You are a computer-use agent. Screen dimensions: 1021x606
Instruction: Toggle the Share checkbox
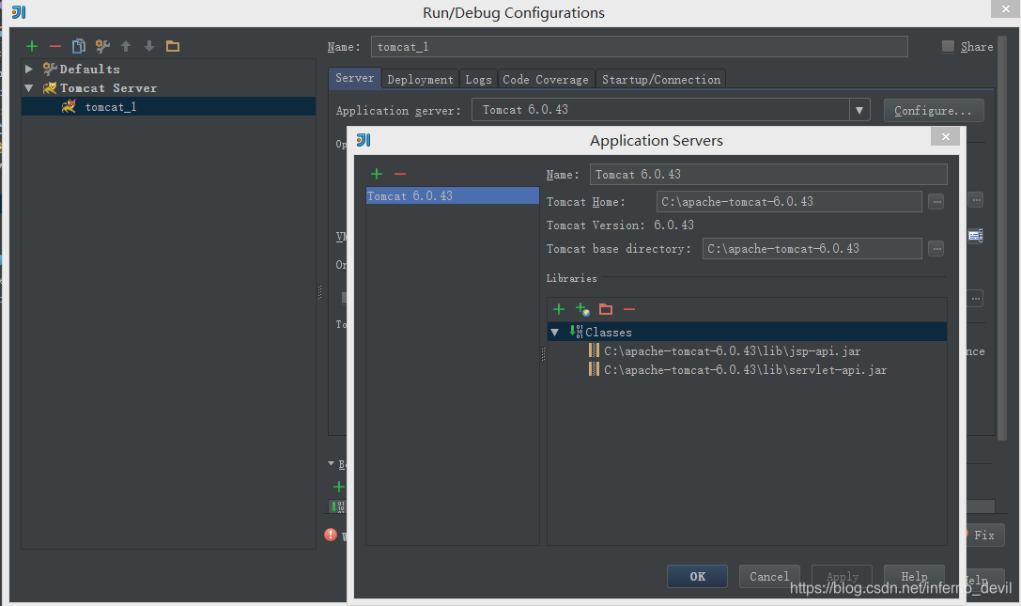(948, 46)
